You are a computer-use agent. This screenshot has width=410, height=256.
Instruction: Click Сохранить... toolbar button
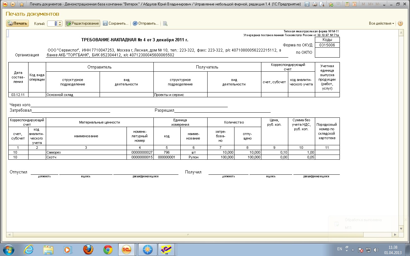(x=116, y=23)
